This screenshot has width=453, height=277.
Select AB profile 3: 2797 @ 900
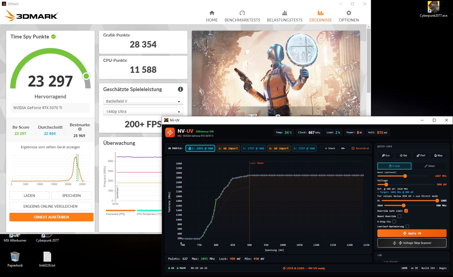pos(253,148)
